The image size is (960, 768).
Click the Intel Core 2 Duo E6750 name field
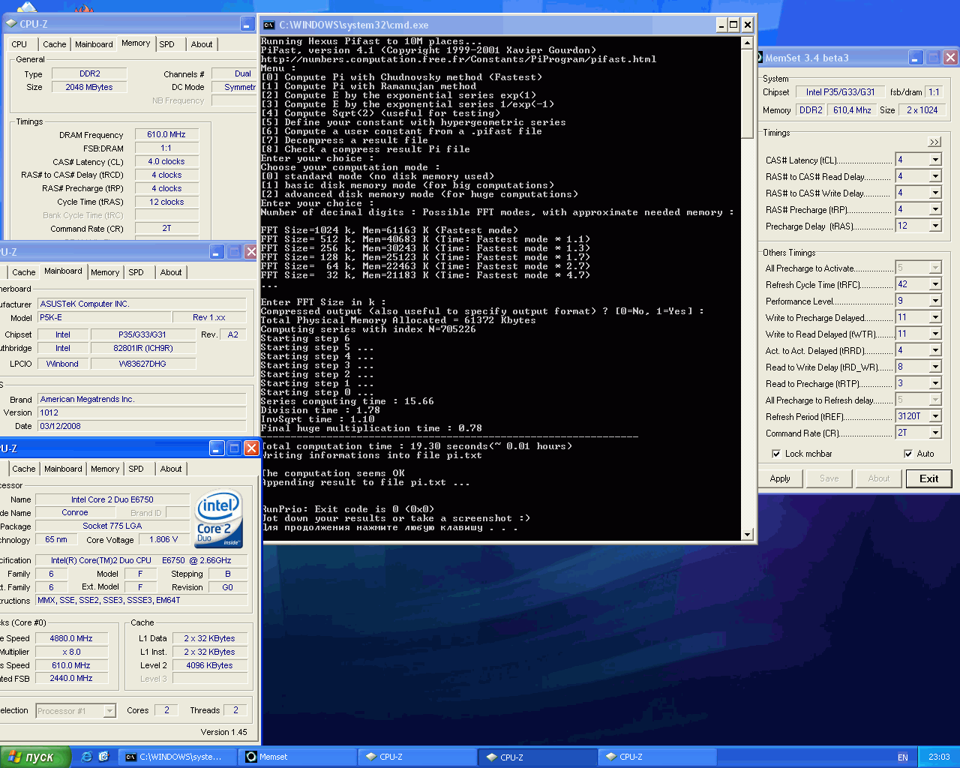click(112, 499)
